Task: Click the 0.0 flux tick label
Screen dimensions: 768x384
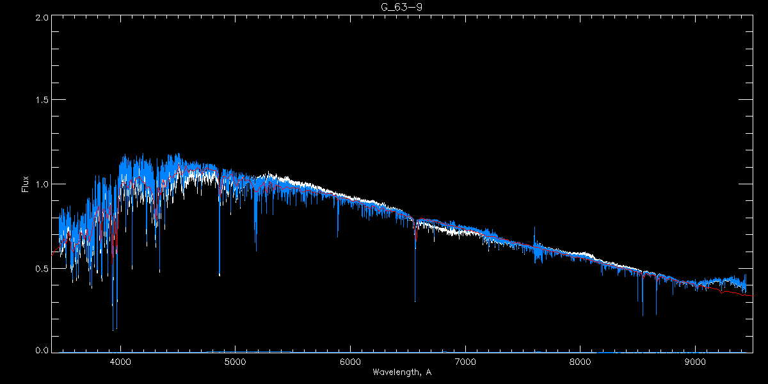Action: tap(40, 351)
